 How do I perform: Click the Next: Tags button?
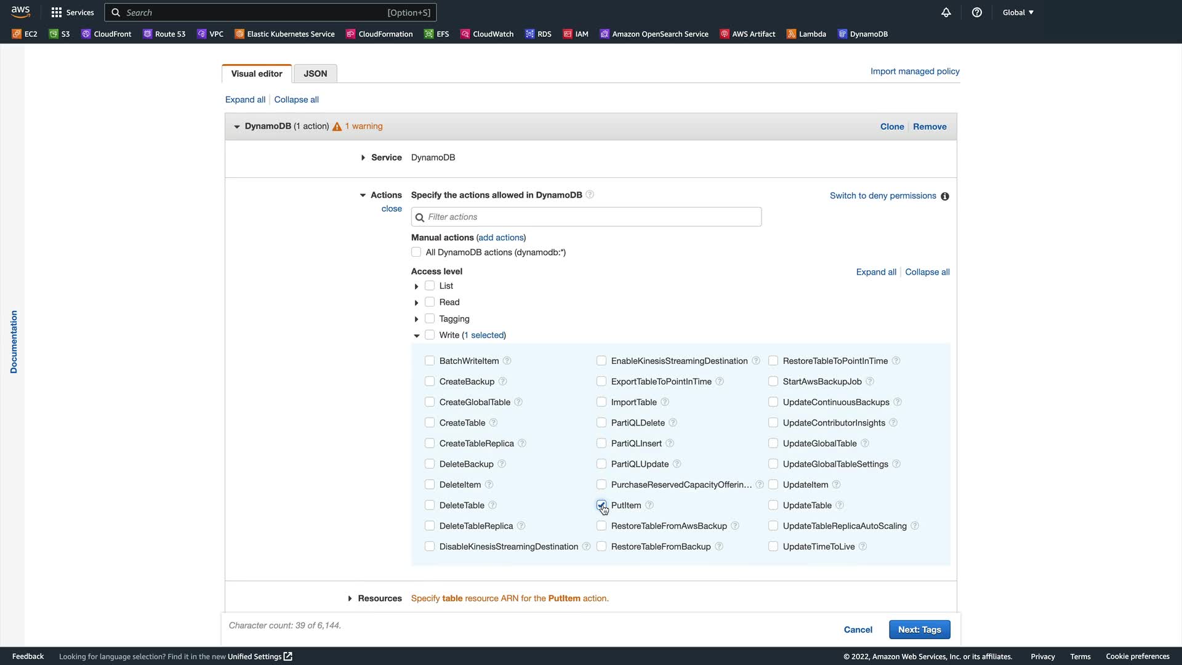coord(919,629)
